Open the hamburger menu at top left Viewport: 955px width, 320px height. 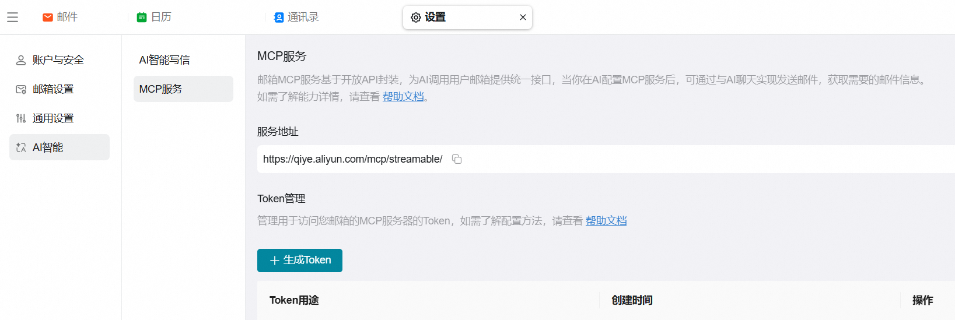pos(12,17)
